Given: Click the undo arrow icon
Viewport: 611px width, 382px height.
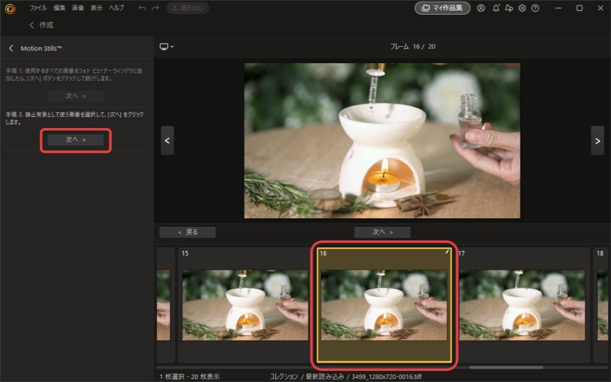Looking at the screenshot, I should click(x=141, y=8).
